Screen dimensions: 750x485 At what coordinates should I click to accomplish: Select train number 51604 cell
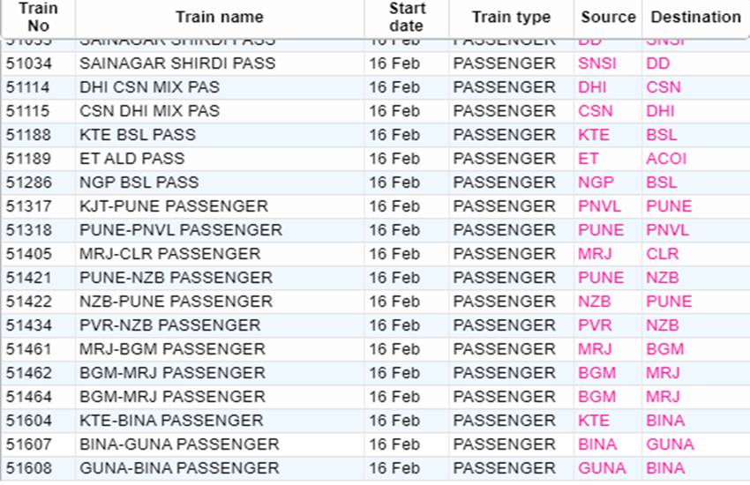click(x=29, y=421)
